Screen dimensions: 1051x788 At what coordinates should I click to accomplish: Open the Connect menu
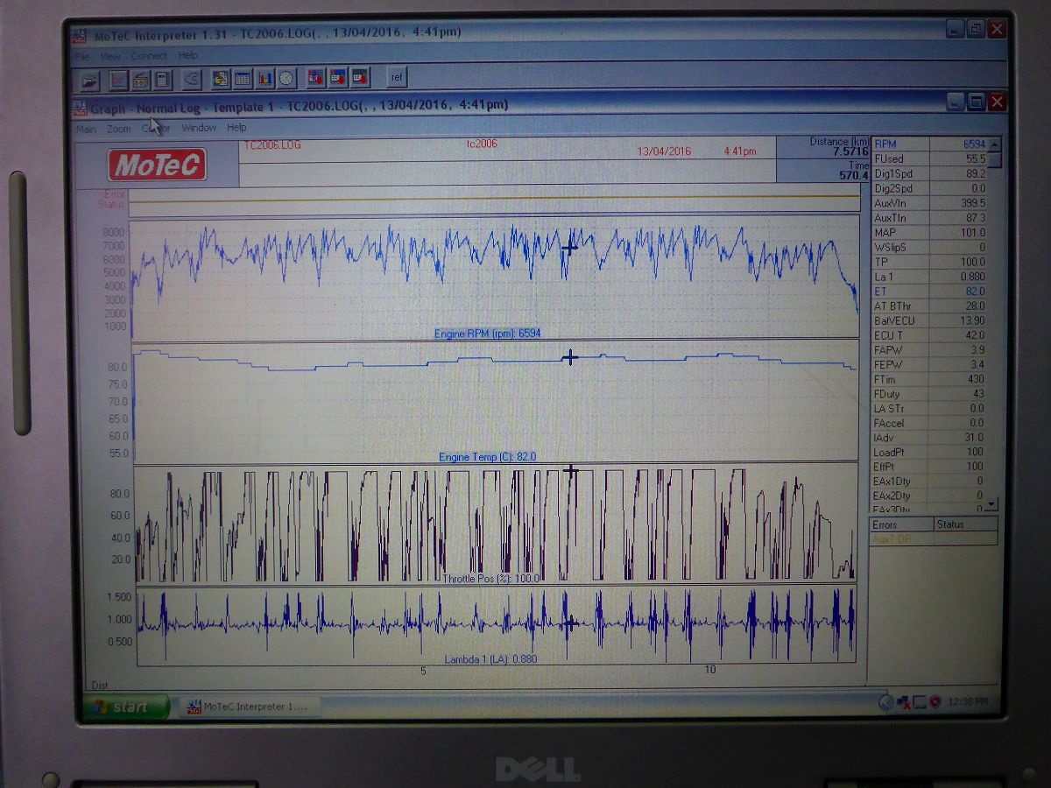[149, 56]
